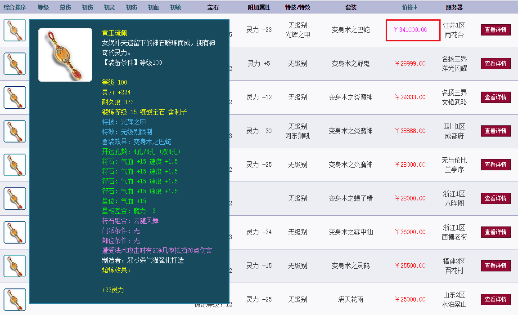The image size is (518, 315).
Task: Click 查看详情 on the 山东2区水泊梁山 row
Action: [495, 299]
